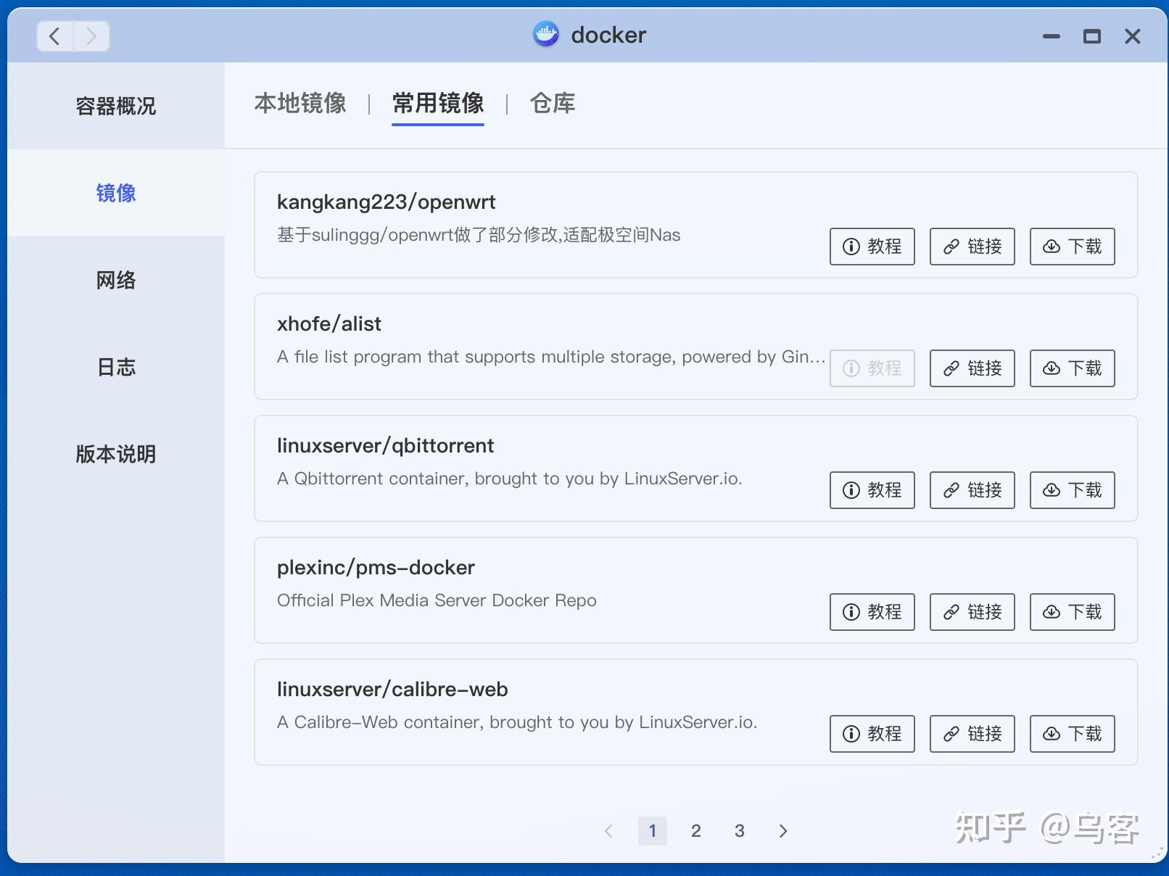Viewport: 1169px width, 876px height.
Task: Open 日志 section in the sidebar
Action: pos(116,367)
